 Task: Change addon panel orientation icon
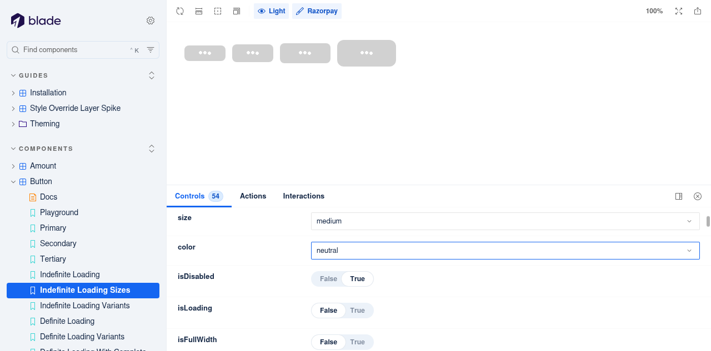pyautogui.click(x=679, y=196)
